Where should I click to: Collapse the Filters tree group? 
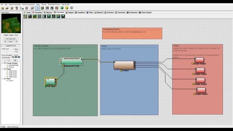click(x=3, y=79)
